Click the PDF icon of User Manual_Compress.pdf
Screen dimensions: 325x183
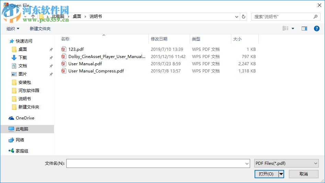click(x=64, y=71)
